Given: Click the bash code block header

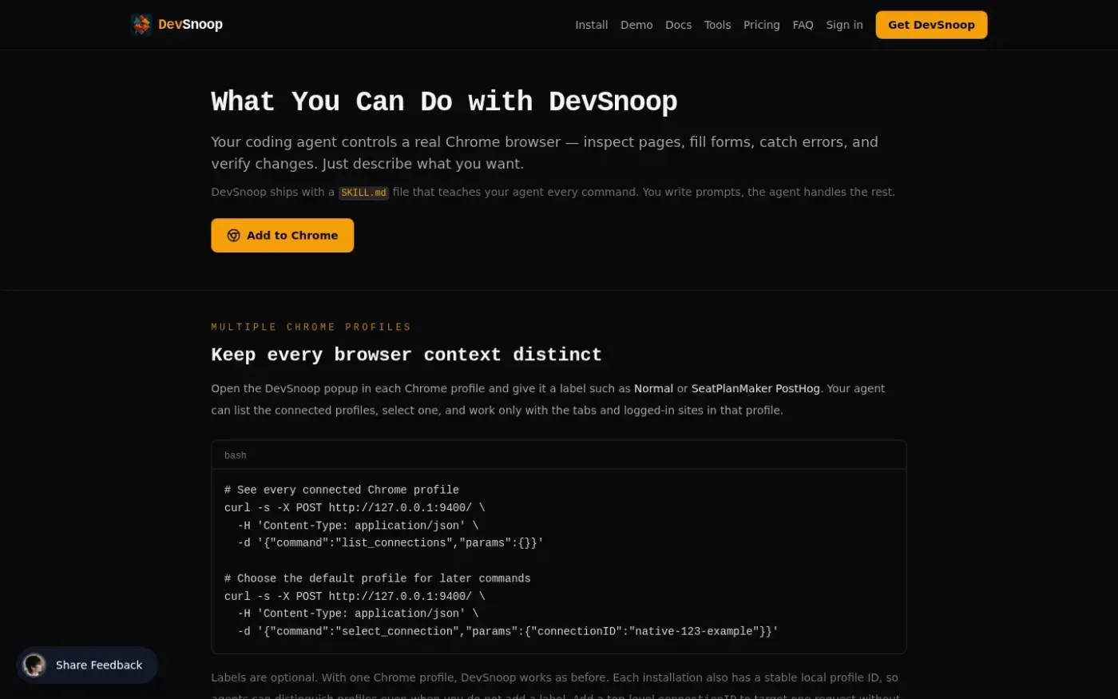Looking at the screenshot, I should (x=559, y=455).
